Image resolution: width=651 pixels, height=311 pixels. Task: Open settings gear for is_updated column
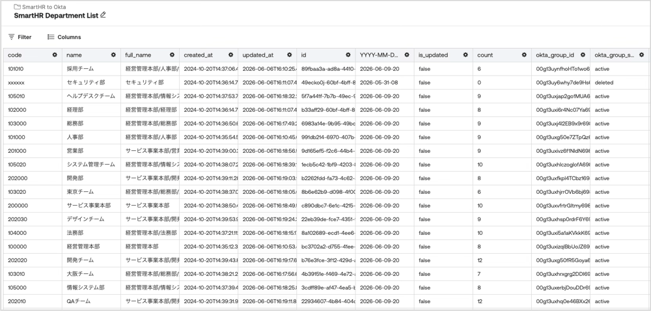(465, 55)
